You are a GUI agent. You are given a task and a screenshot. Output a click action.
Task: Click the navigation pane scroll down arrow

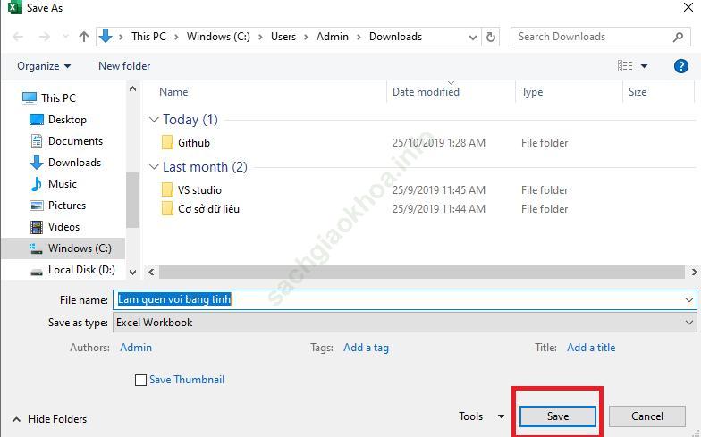point(132,272)
